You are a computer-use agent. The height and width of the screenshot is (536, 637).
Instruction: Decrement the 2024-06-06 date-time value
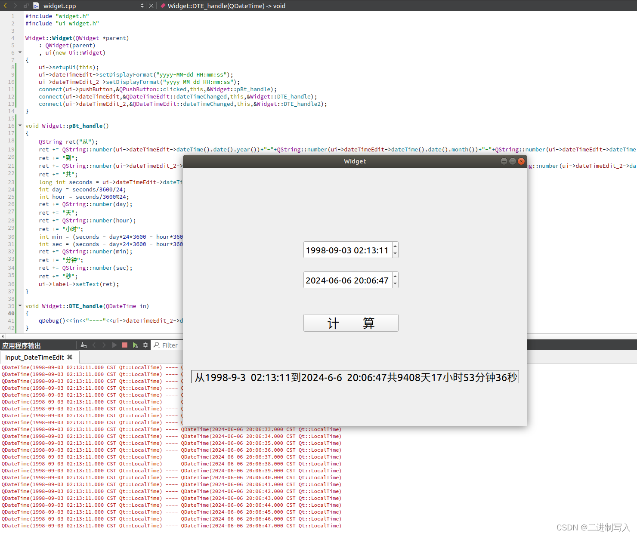pyautogui.click(x=395, y=284)
